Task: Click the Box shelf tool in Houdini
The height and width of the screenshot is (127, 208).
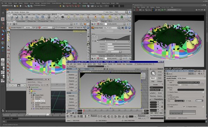Action: pos(12,17)
